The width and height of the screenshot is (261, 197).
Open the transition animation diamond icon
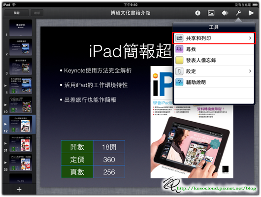225,13
